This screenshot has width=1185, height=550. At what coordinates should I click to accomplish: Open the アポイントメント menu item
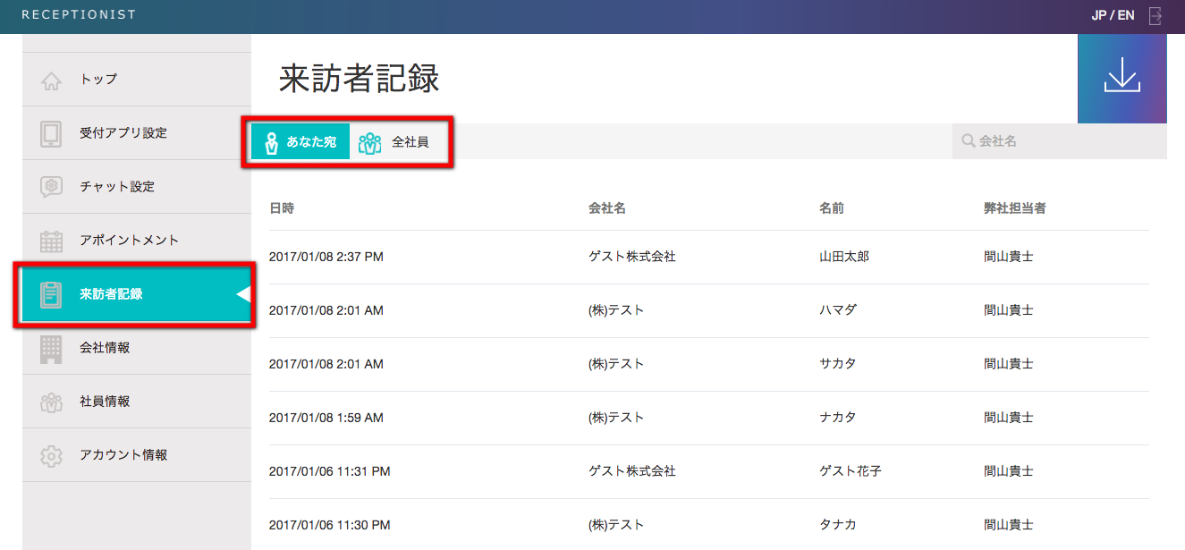click(x=129, y=241)
